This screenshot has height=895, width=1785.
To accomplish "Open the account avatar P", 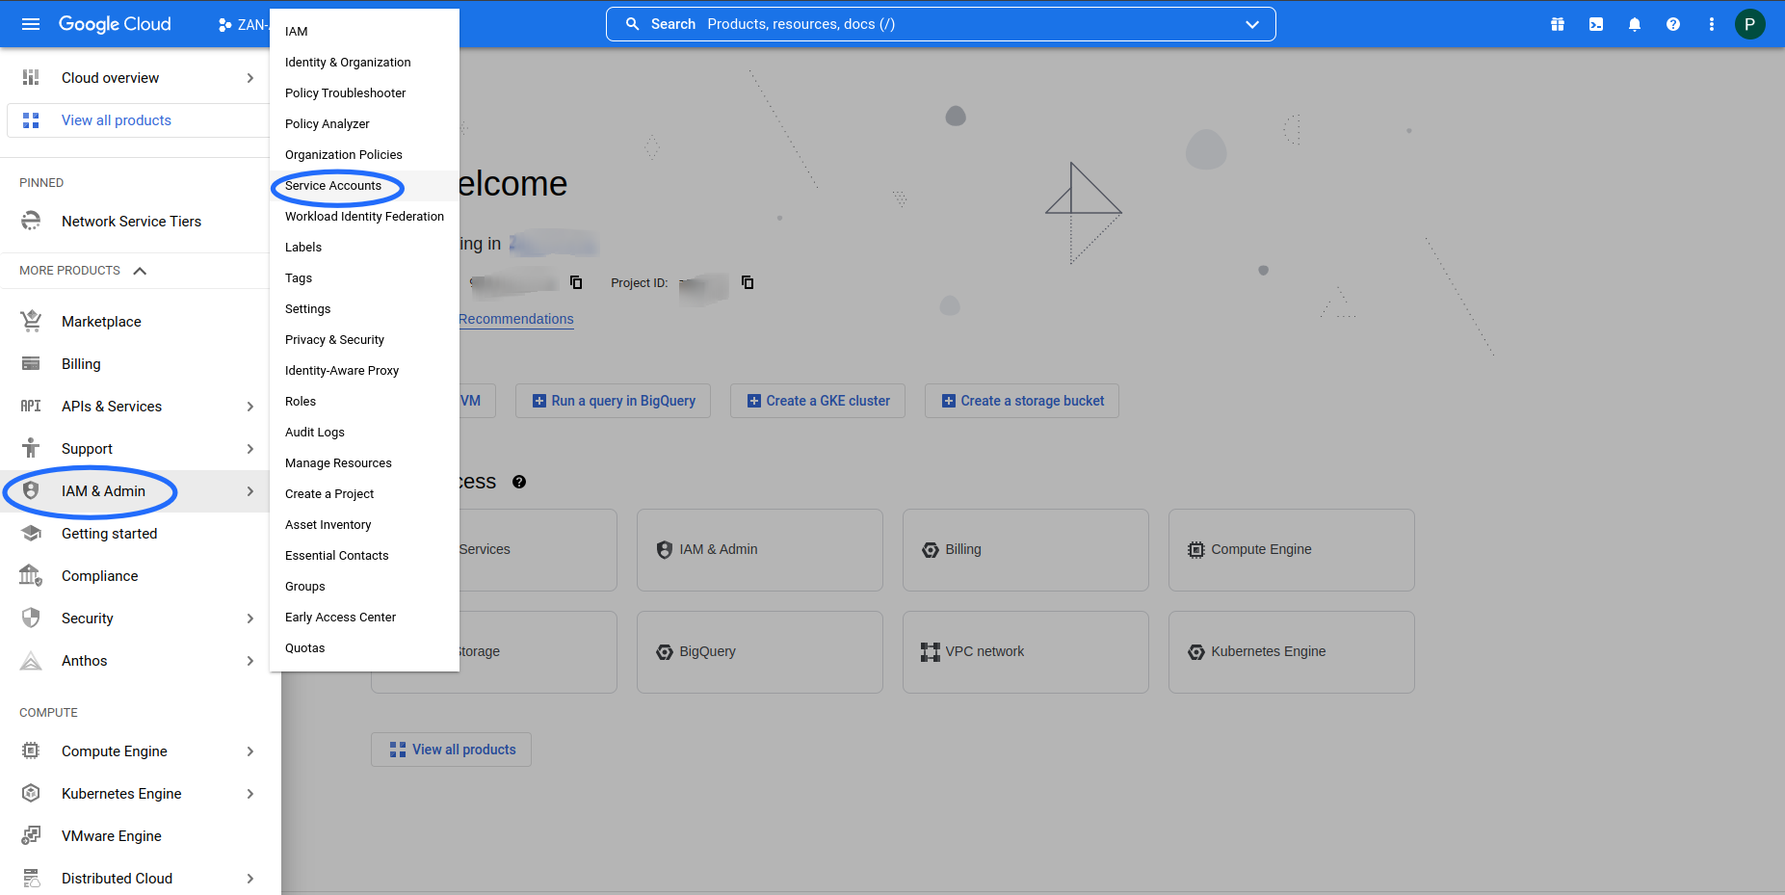I will [1750, 24].
